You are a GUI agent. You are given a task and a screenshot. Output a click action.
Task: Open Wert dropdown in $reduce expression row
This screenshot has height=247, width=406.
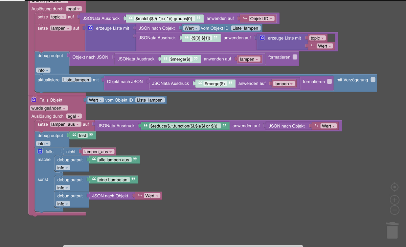coord(329,126)
